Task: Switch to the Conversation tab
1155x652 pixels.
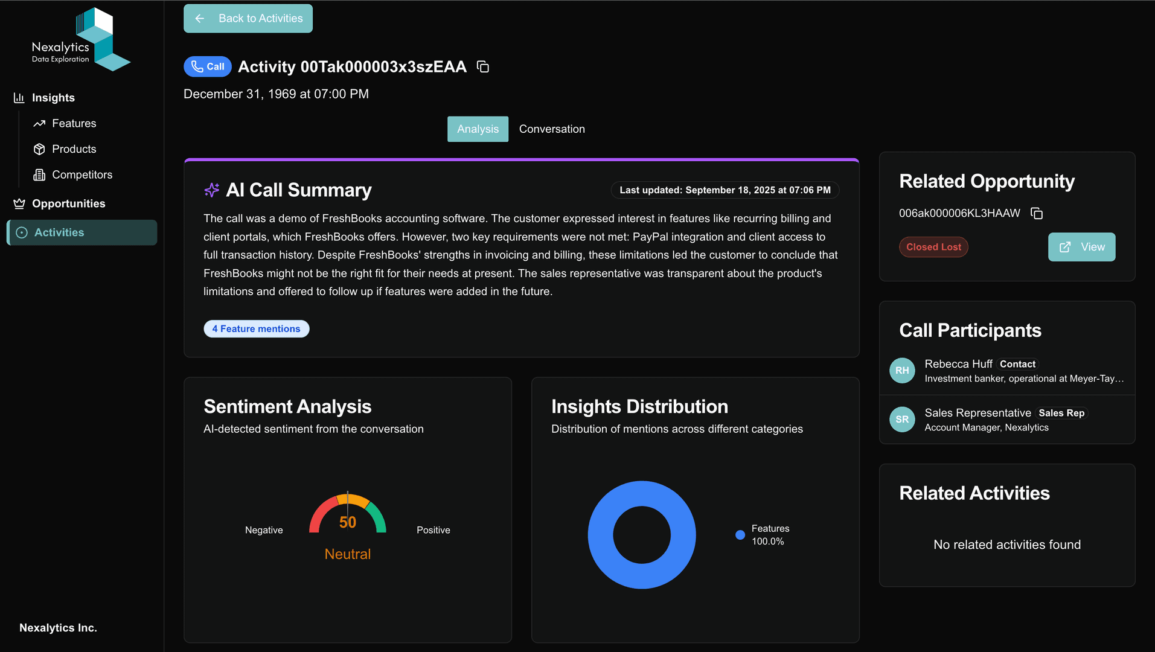Action: (551, 129)
